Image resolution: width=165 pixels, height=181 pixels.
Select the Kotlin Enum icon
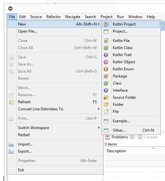tap(106, 69)
